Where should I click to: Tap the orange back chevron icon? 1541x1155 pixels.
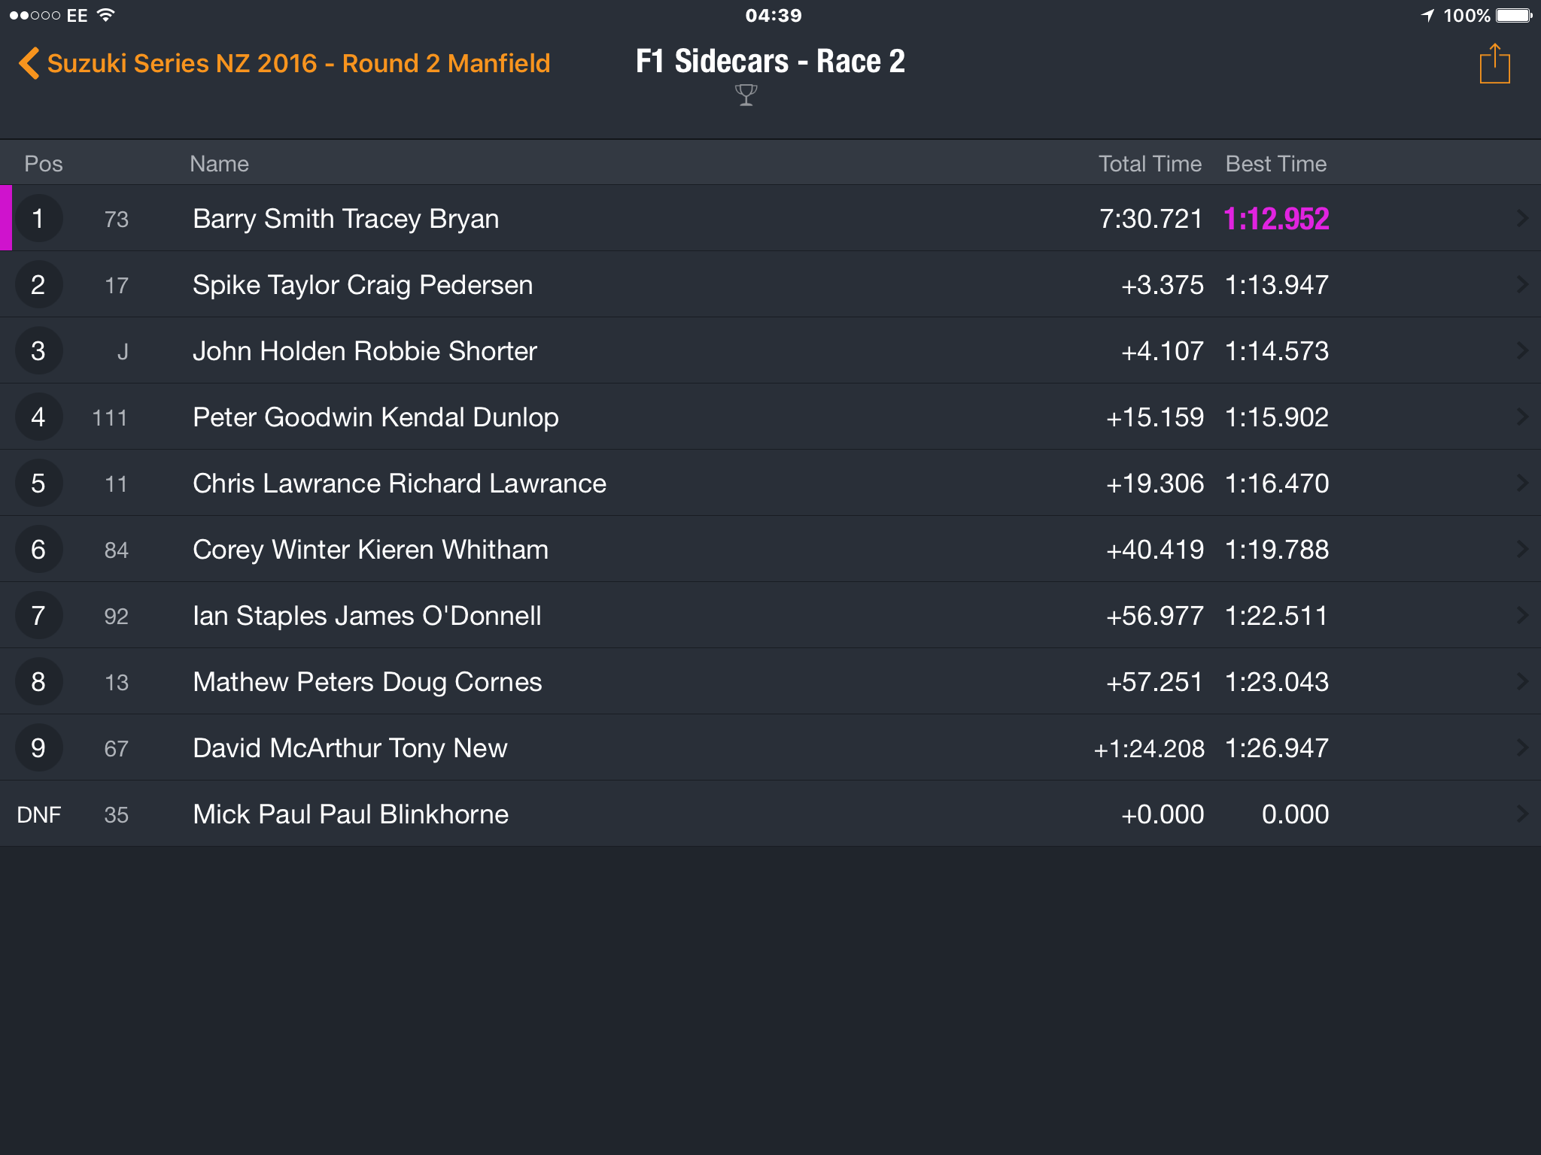pyautogui.click(x=29, y=63)
